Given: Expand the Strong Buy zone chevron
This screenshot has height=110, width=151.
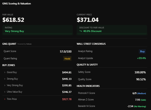Looking at the screenshot, I should coord(5,79).
